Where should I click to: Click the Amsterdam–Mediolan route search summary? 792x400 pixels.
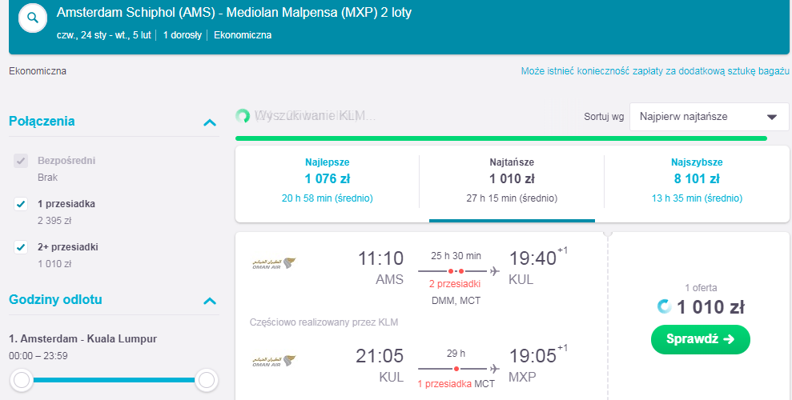[x=234, y=13]
